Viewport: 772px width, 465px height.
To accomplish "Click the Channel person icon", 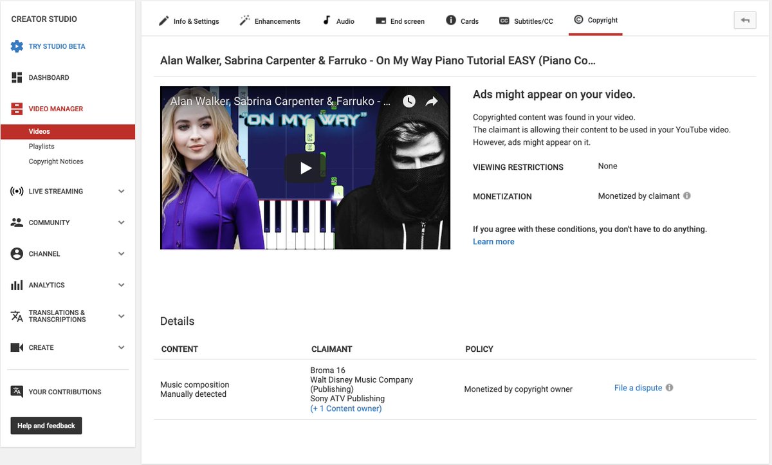I will 17,254.
